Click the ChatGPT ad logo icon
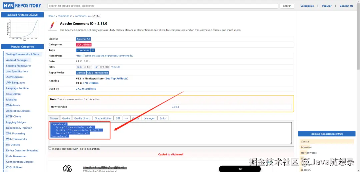This screenshot has height=172, width=360. (67, 169)
